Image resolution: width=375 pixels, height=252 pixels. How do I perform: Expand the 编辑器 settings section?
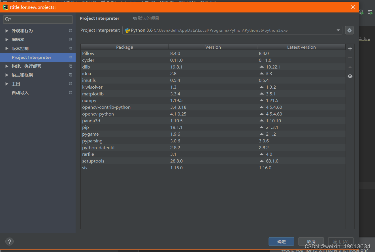coord(7,39)
